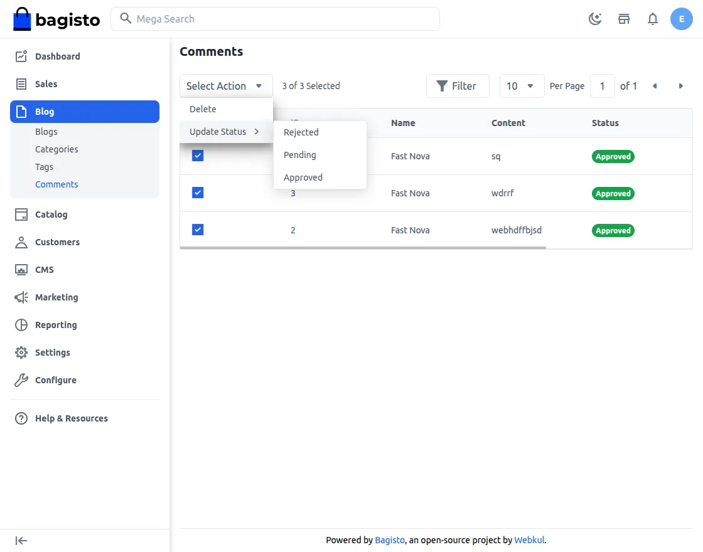
Task: Open the user avatar E menu
Action: pyautogui.click(x=681, y=19)
